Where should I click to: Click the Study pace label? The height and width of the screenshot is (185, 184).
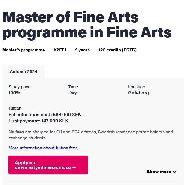[19, 87]
